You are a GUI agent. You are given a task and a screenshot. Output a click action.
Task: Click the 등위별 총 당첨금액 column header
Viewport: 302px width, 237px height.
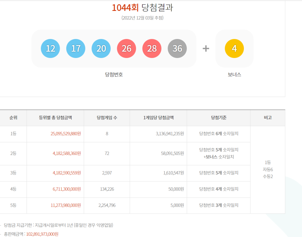55,118
